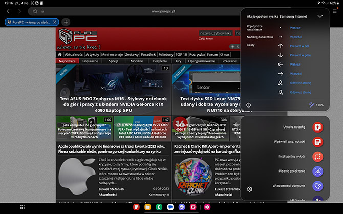Open the Aktualności menu item
This screenshot has height=214, width=343.
pyautogui.click(x=74, y=54)
